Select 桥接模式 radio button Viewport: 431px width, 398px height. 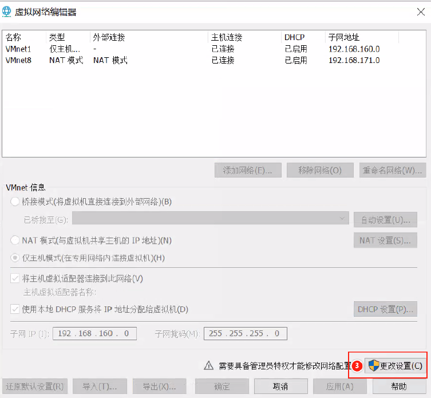tap(15, 202)
